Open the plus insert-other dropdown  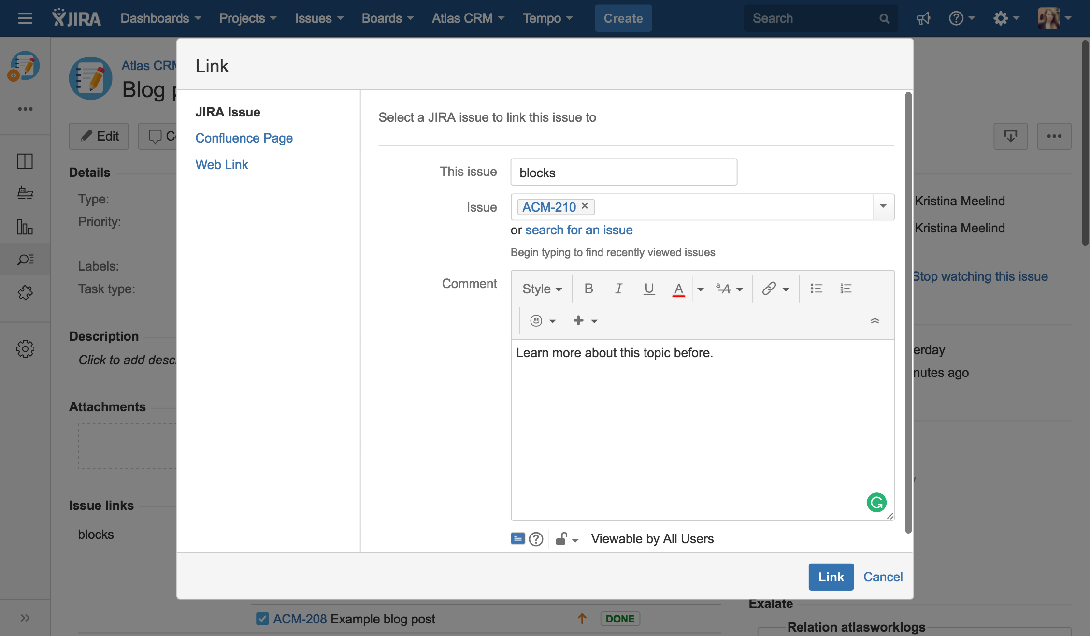point(585,320)
